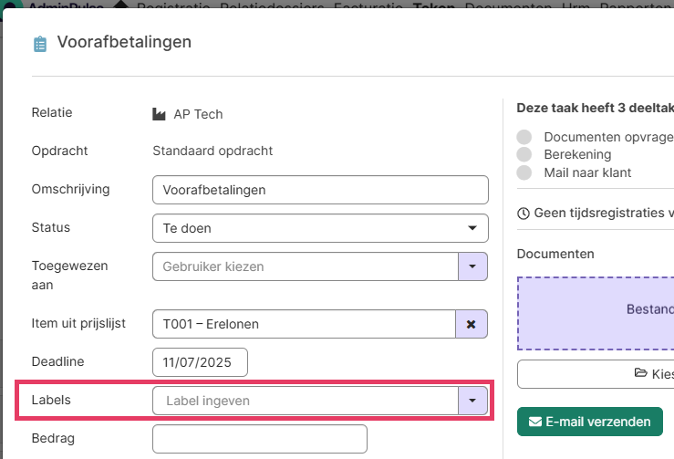This screenshot has height=459, width=674.
Task: Click the Deadline date field 11/07/2025
Action: (200, 362)
